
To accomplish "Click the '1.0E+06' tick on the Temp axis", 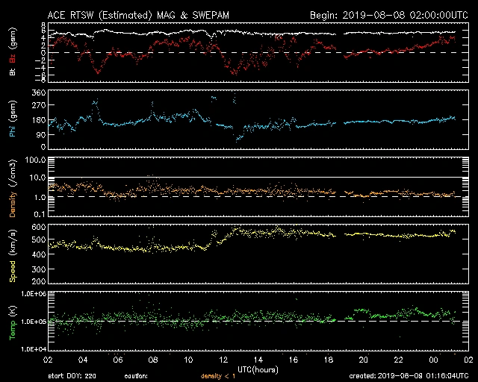I will (x=33, y=294).
